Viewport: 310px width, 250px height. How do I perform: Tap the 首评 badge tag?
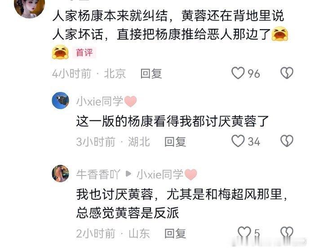click(84, 53)
